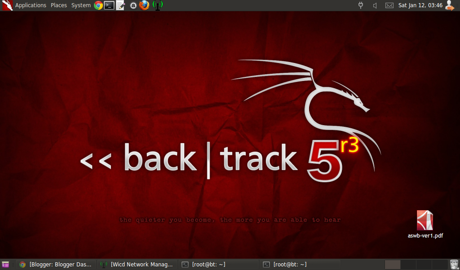Click the Show Desktop button in bottom panel
This screenshot has height=270, width=460.
[5, 265]
